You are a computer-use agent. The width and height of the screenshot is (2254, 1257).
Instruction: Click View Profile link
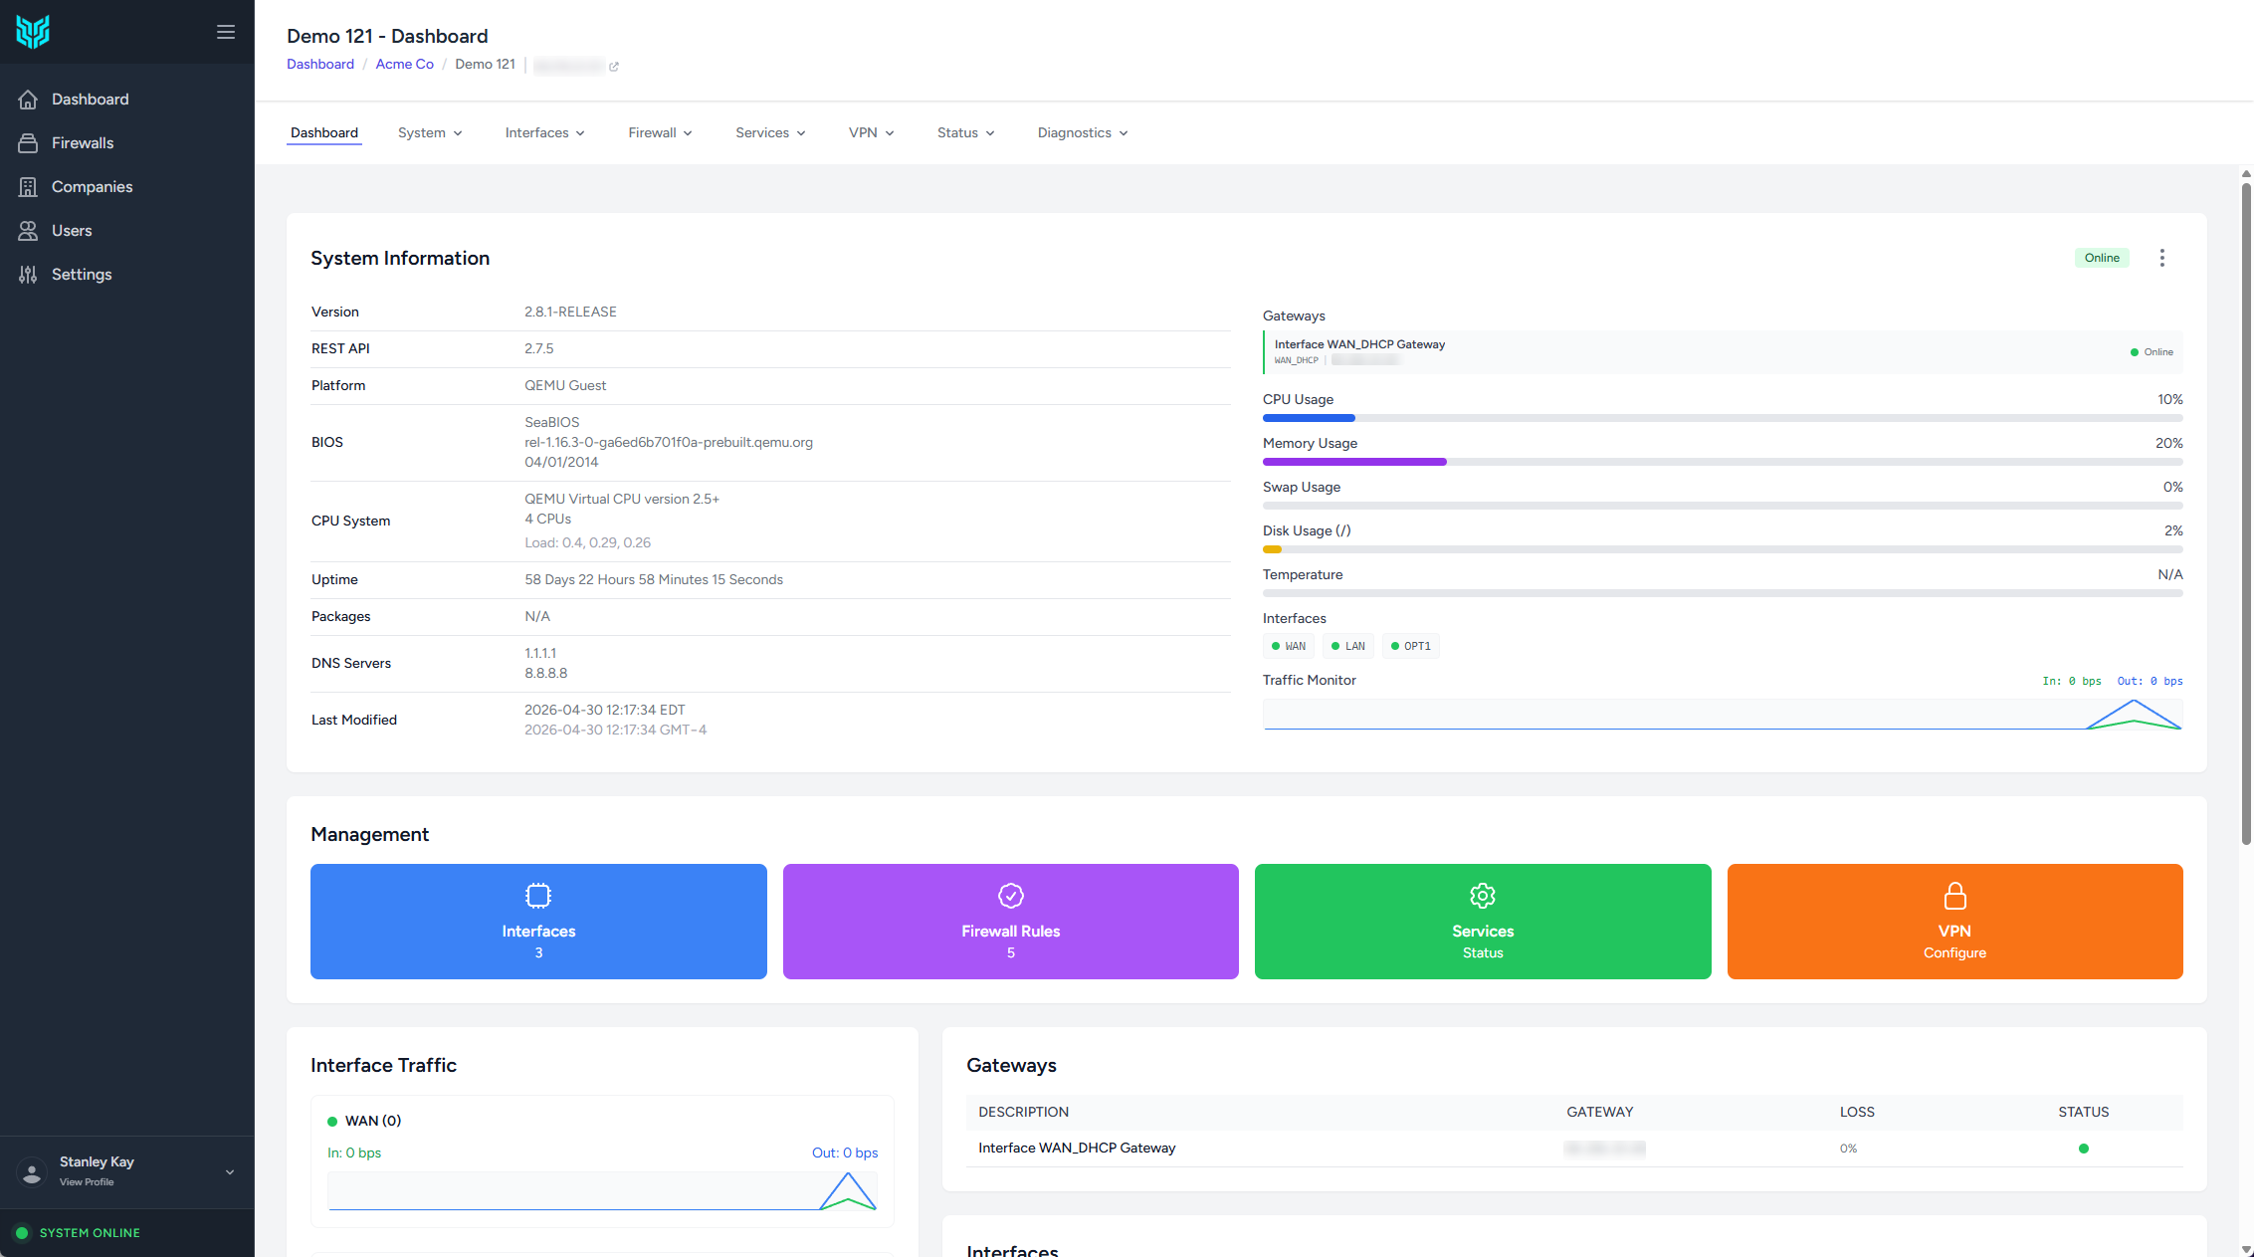[x=87, y=1182]
